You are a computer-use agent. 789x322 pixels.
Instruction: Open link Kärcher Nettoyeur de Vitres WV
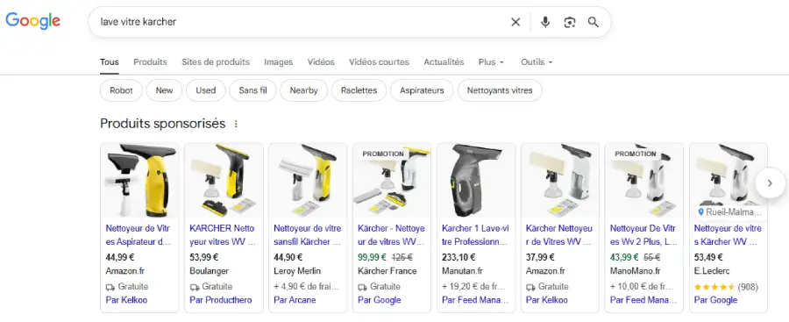559,235
